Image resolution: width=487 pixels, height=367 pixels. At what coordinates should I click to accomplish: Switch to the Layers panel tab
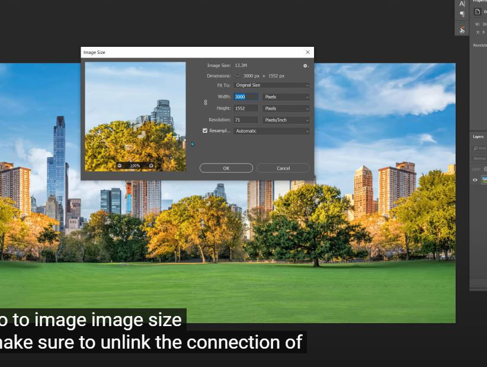coord(478,137)
